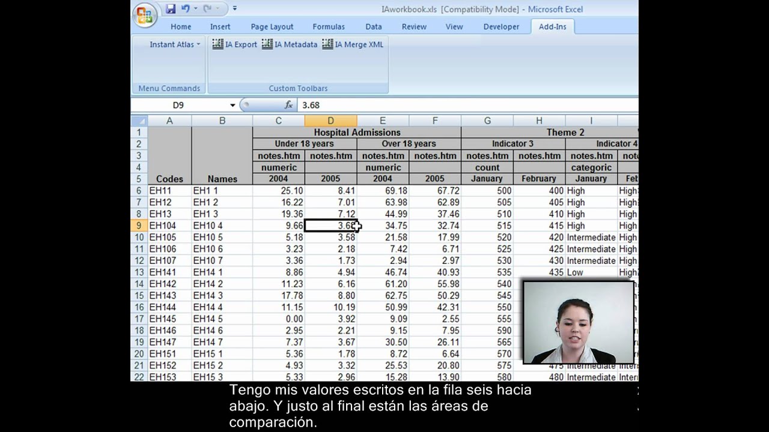Click the Insert Function fx icon
Image resolution: width=769 pixels, height=432 pixels.
pos(288,105)
